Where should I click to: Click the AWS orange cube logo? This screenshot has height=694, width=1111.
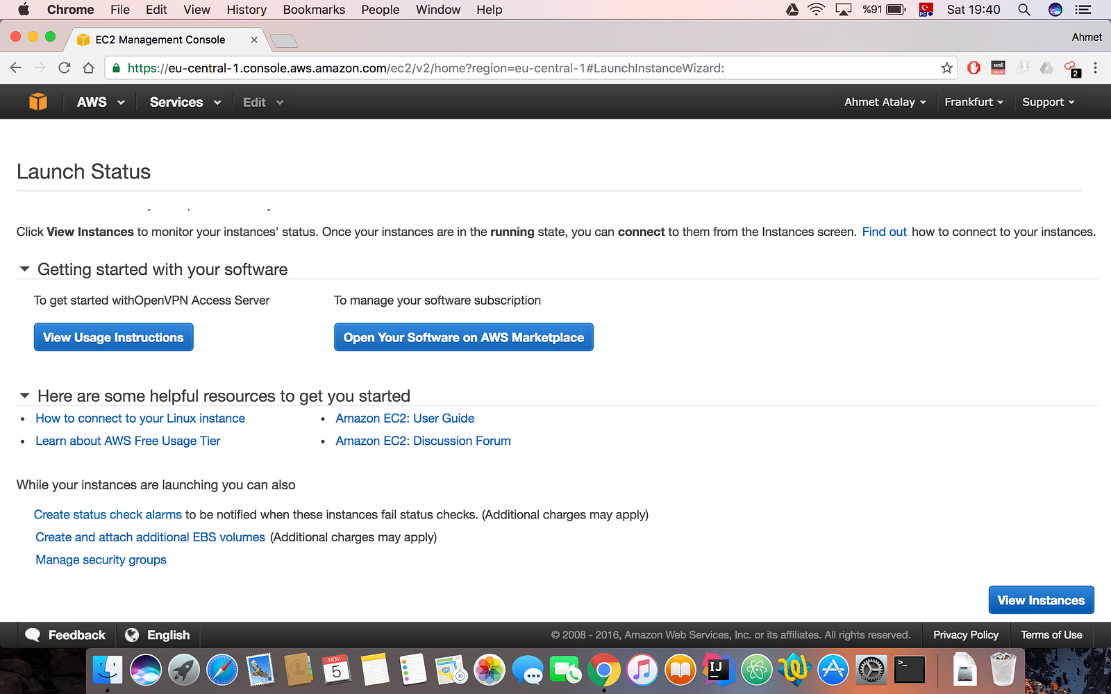coord(38,102)
